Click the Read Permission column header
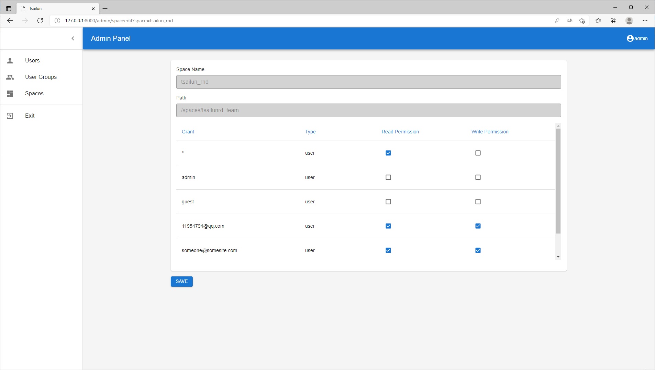This screenshot has width=655, height=370. [400, 132]
